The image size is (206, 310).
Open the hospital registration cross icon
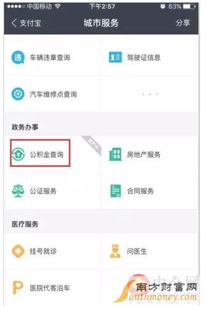coord(18,251)
